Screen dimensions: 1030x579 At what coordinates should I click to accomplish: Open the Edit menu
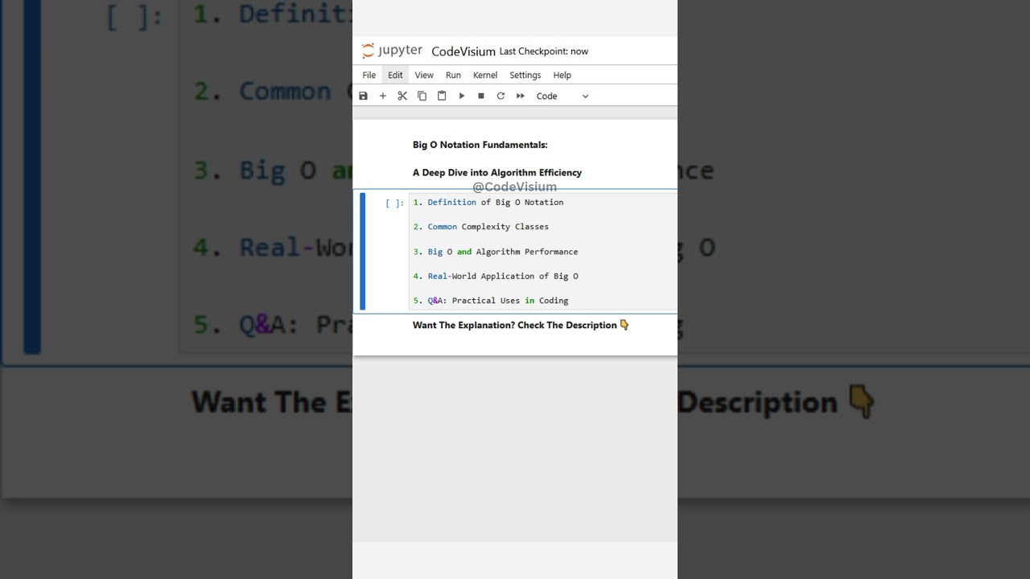tap(395, 75)
